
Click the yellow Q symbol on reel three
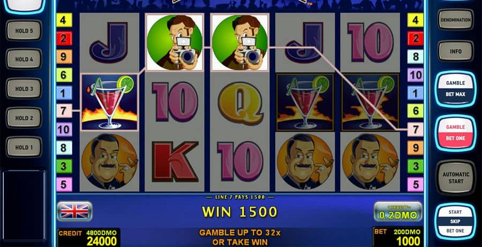pos(240,103)
